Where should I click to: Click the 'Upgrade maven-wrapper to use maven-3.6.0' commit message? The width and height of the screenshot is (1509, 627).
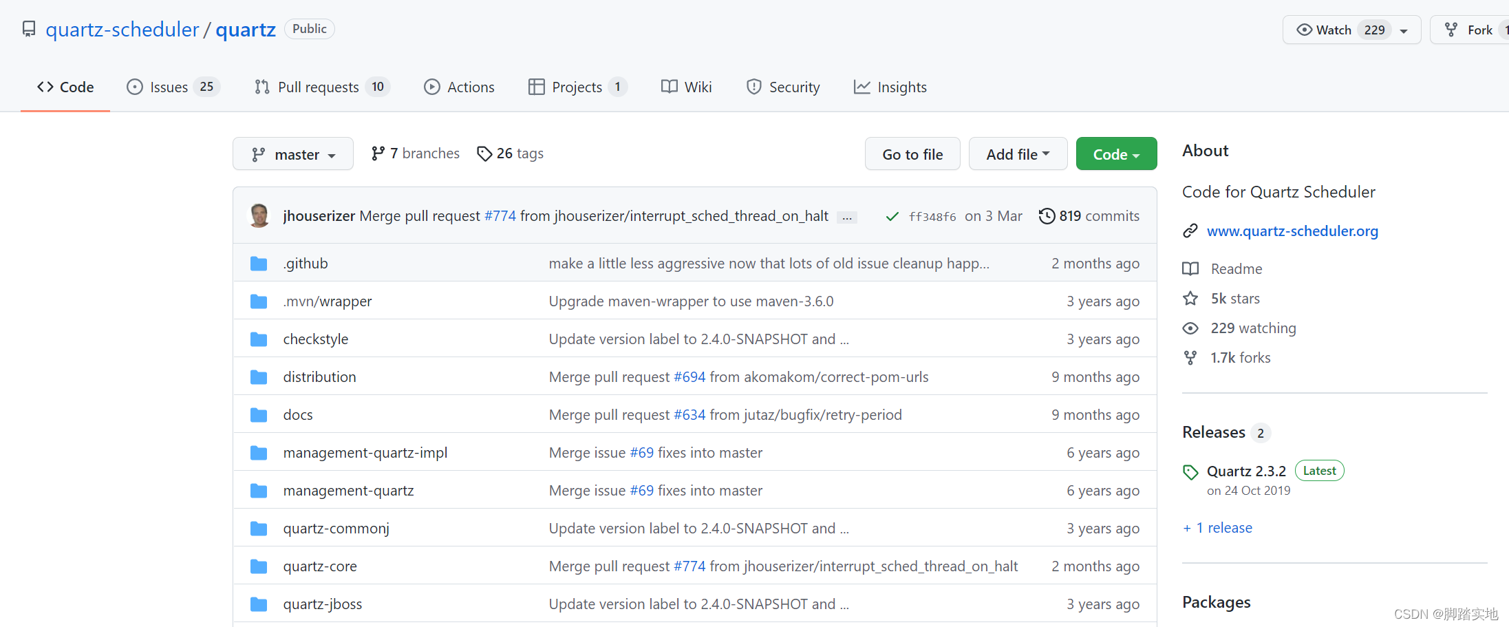coord(691,301)
